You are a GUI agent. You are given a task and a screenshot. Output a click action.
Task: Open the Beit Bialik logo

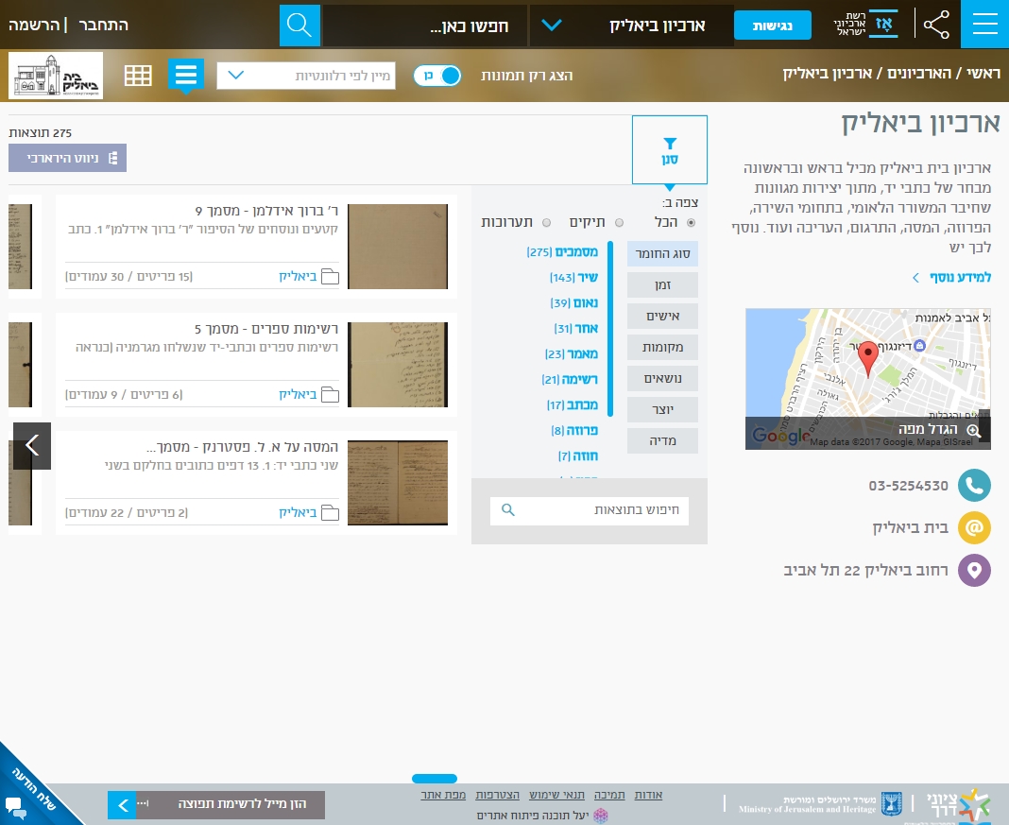point(56,76)
